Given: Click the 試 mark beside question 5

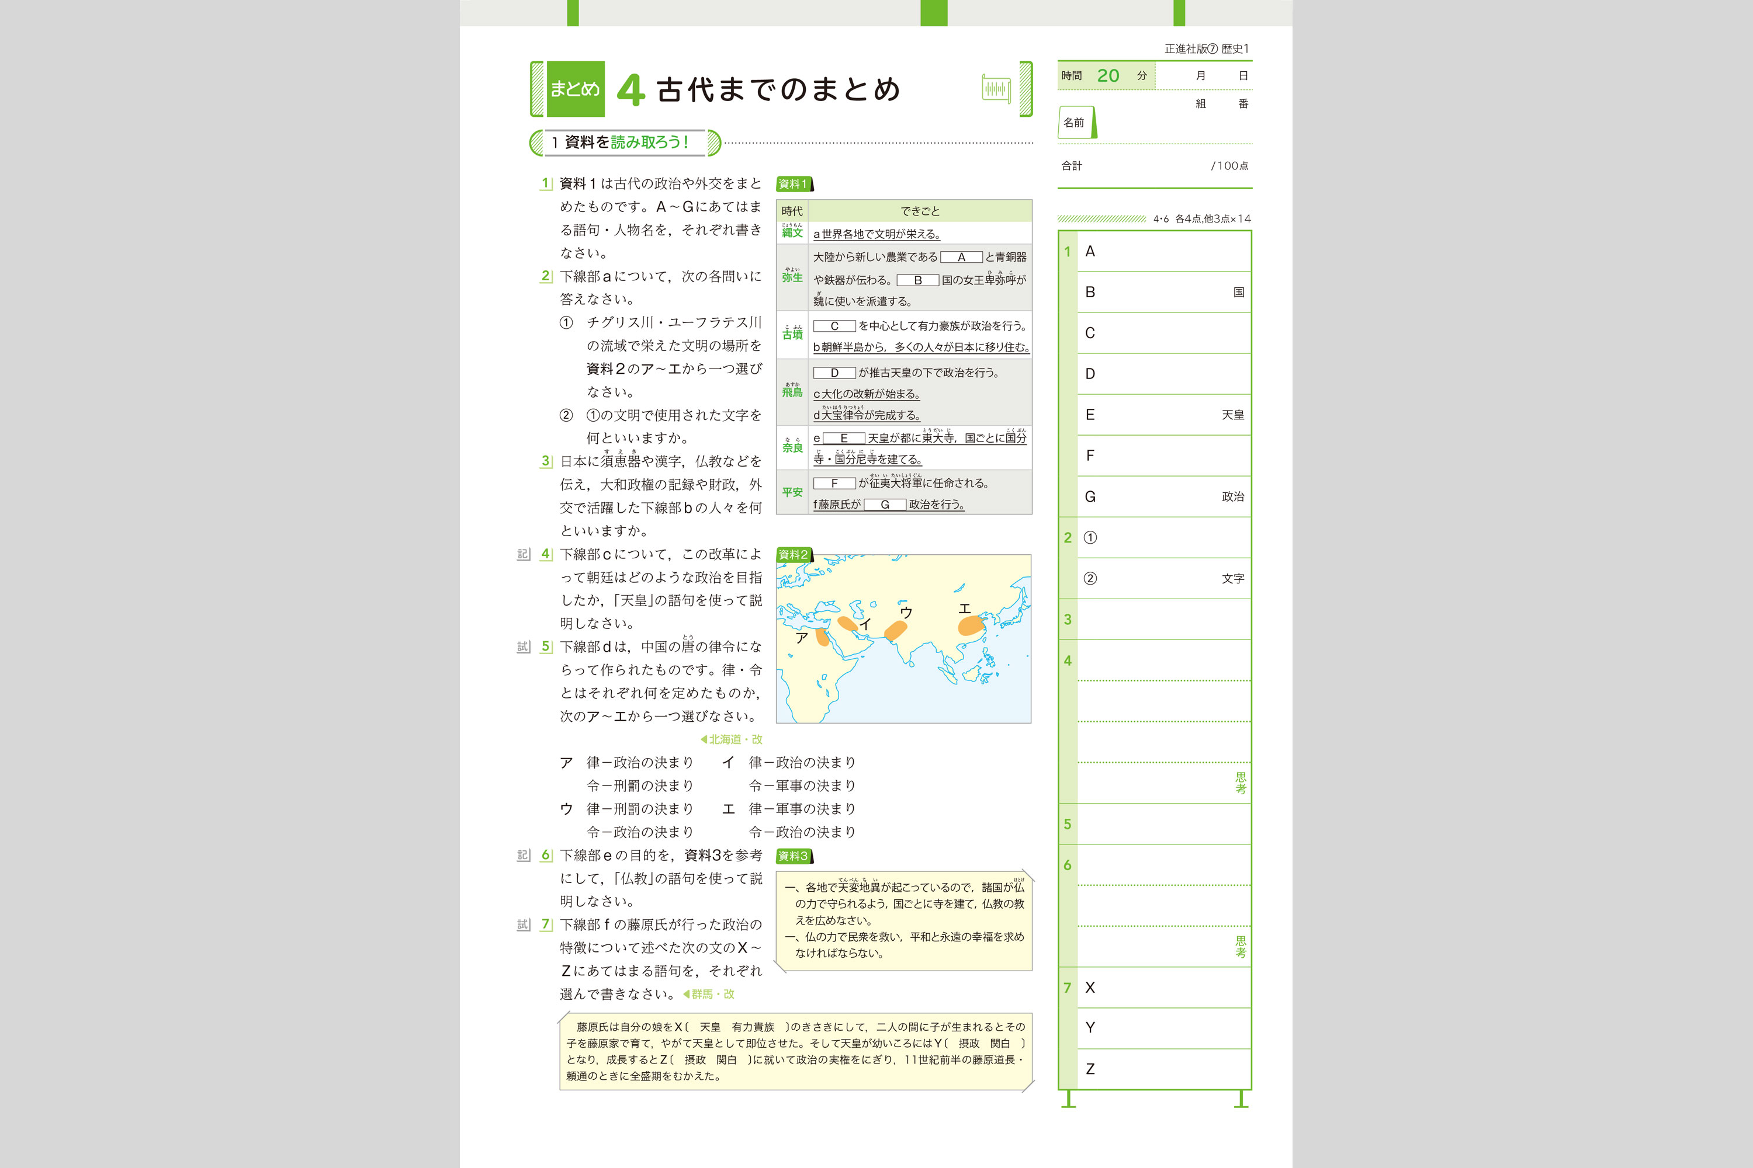Looking at the screenshot, I should click(x=523, y=646).
